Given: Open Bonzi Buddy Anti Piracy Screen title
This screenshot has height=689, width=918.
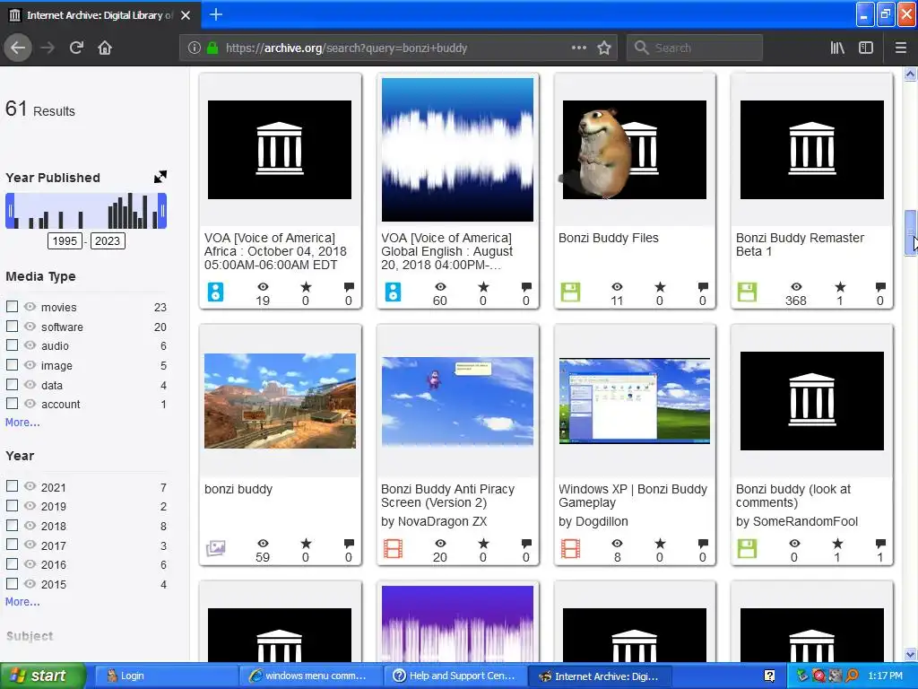Looking at the screenshot, I should point(448,495).
